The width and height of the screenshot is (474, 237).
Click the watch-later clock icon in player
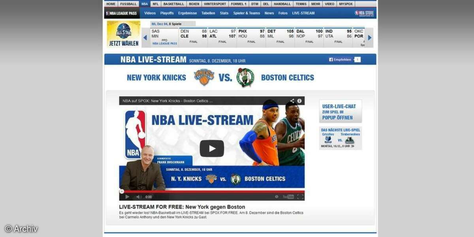[276, 197]
